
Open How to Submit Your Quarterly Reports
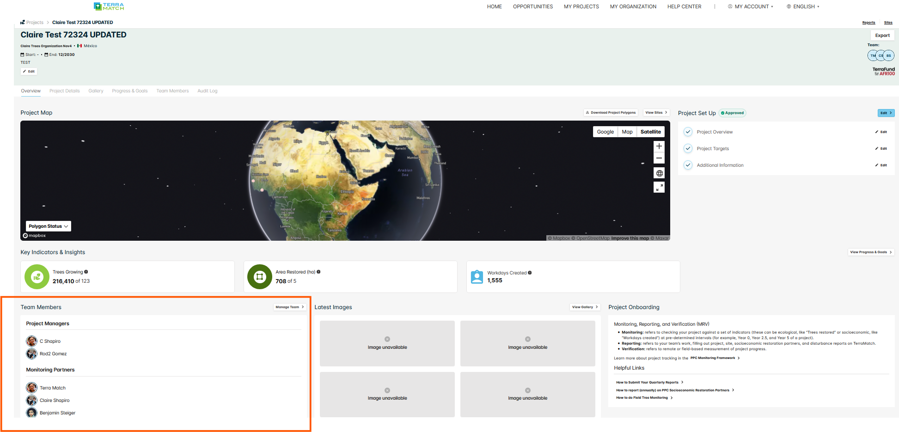(x=649, y=382)
